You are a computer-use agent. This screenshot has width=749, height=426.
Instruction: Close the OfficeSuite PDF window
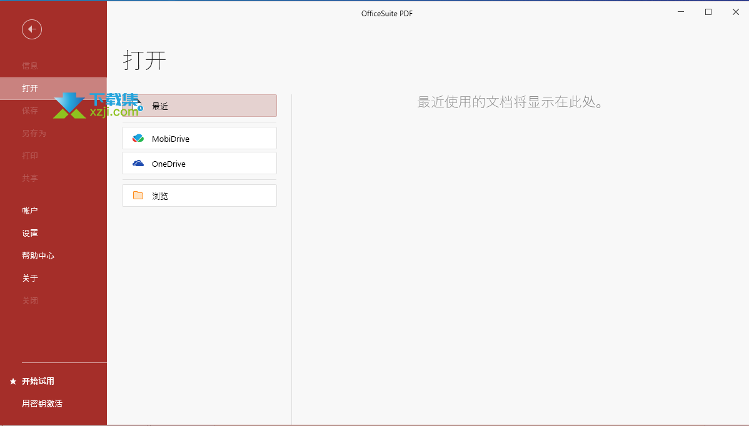(736, 12)
